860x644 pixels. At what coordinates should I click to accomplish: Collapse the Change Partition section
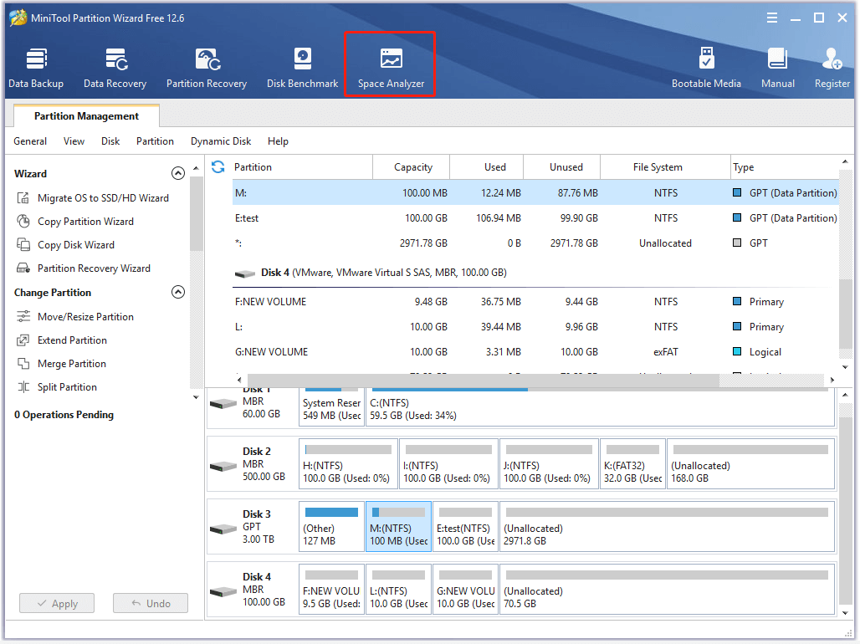177,292
